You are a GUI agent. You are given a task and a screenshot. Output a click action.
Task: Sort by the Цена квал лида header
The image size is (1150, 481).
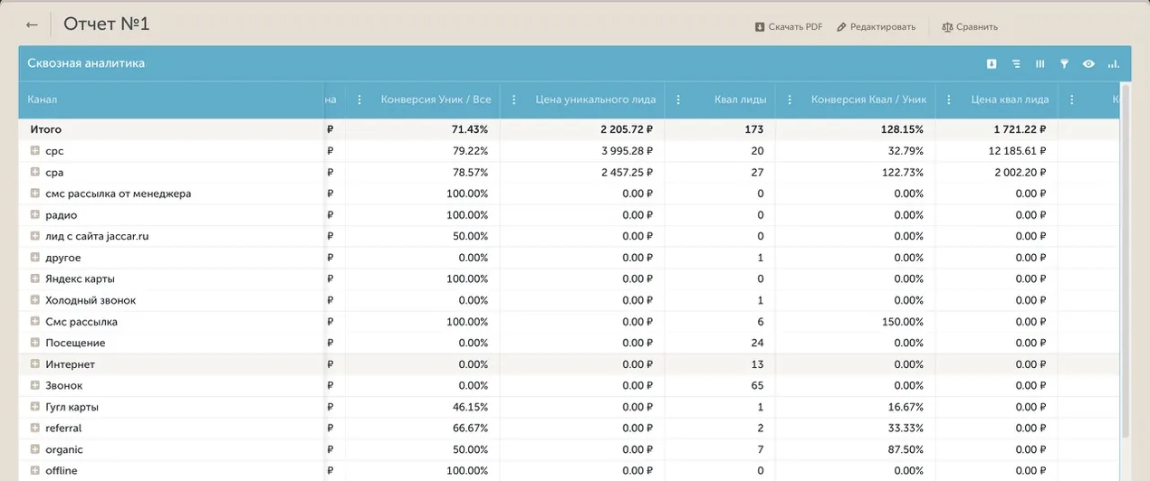(1010, 100)
